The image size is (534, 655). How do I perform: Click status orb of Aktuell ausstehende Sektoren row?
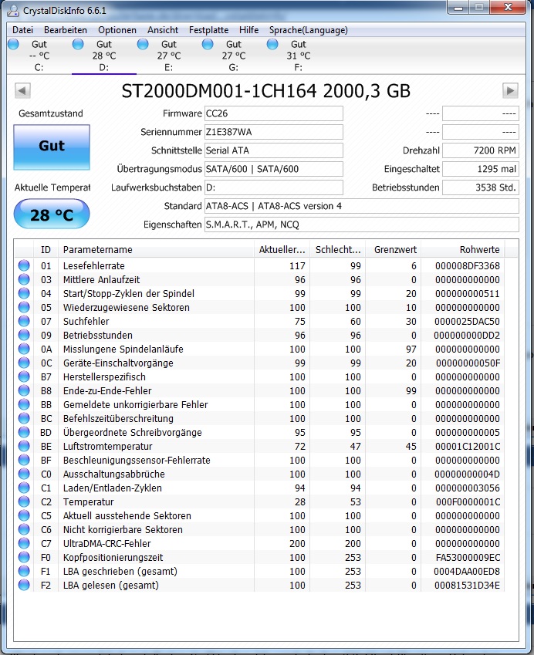[x=24, y=515]
